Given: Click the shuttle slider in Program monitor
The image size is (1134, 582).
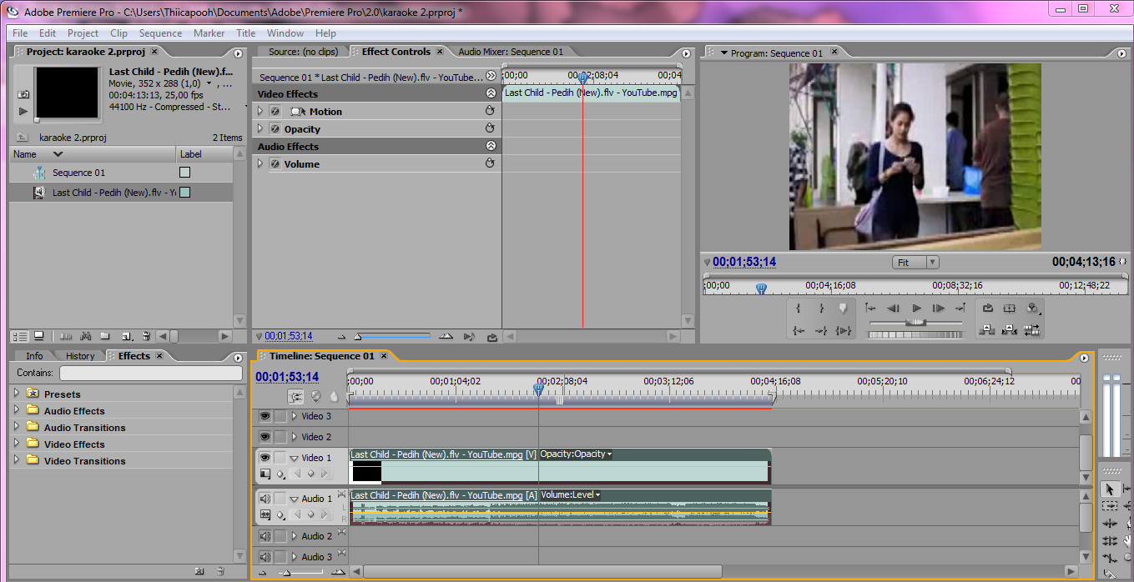Looking at the screenshot, I should point(915,322).
